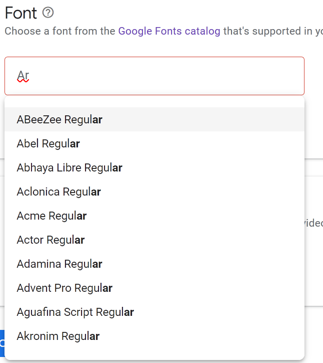
Task: Select the Actor Regular font
Action: pyautogui.click(x=50, y=240)
